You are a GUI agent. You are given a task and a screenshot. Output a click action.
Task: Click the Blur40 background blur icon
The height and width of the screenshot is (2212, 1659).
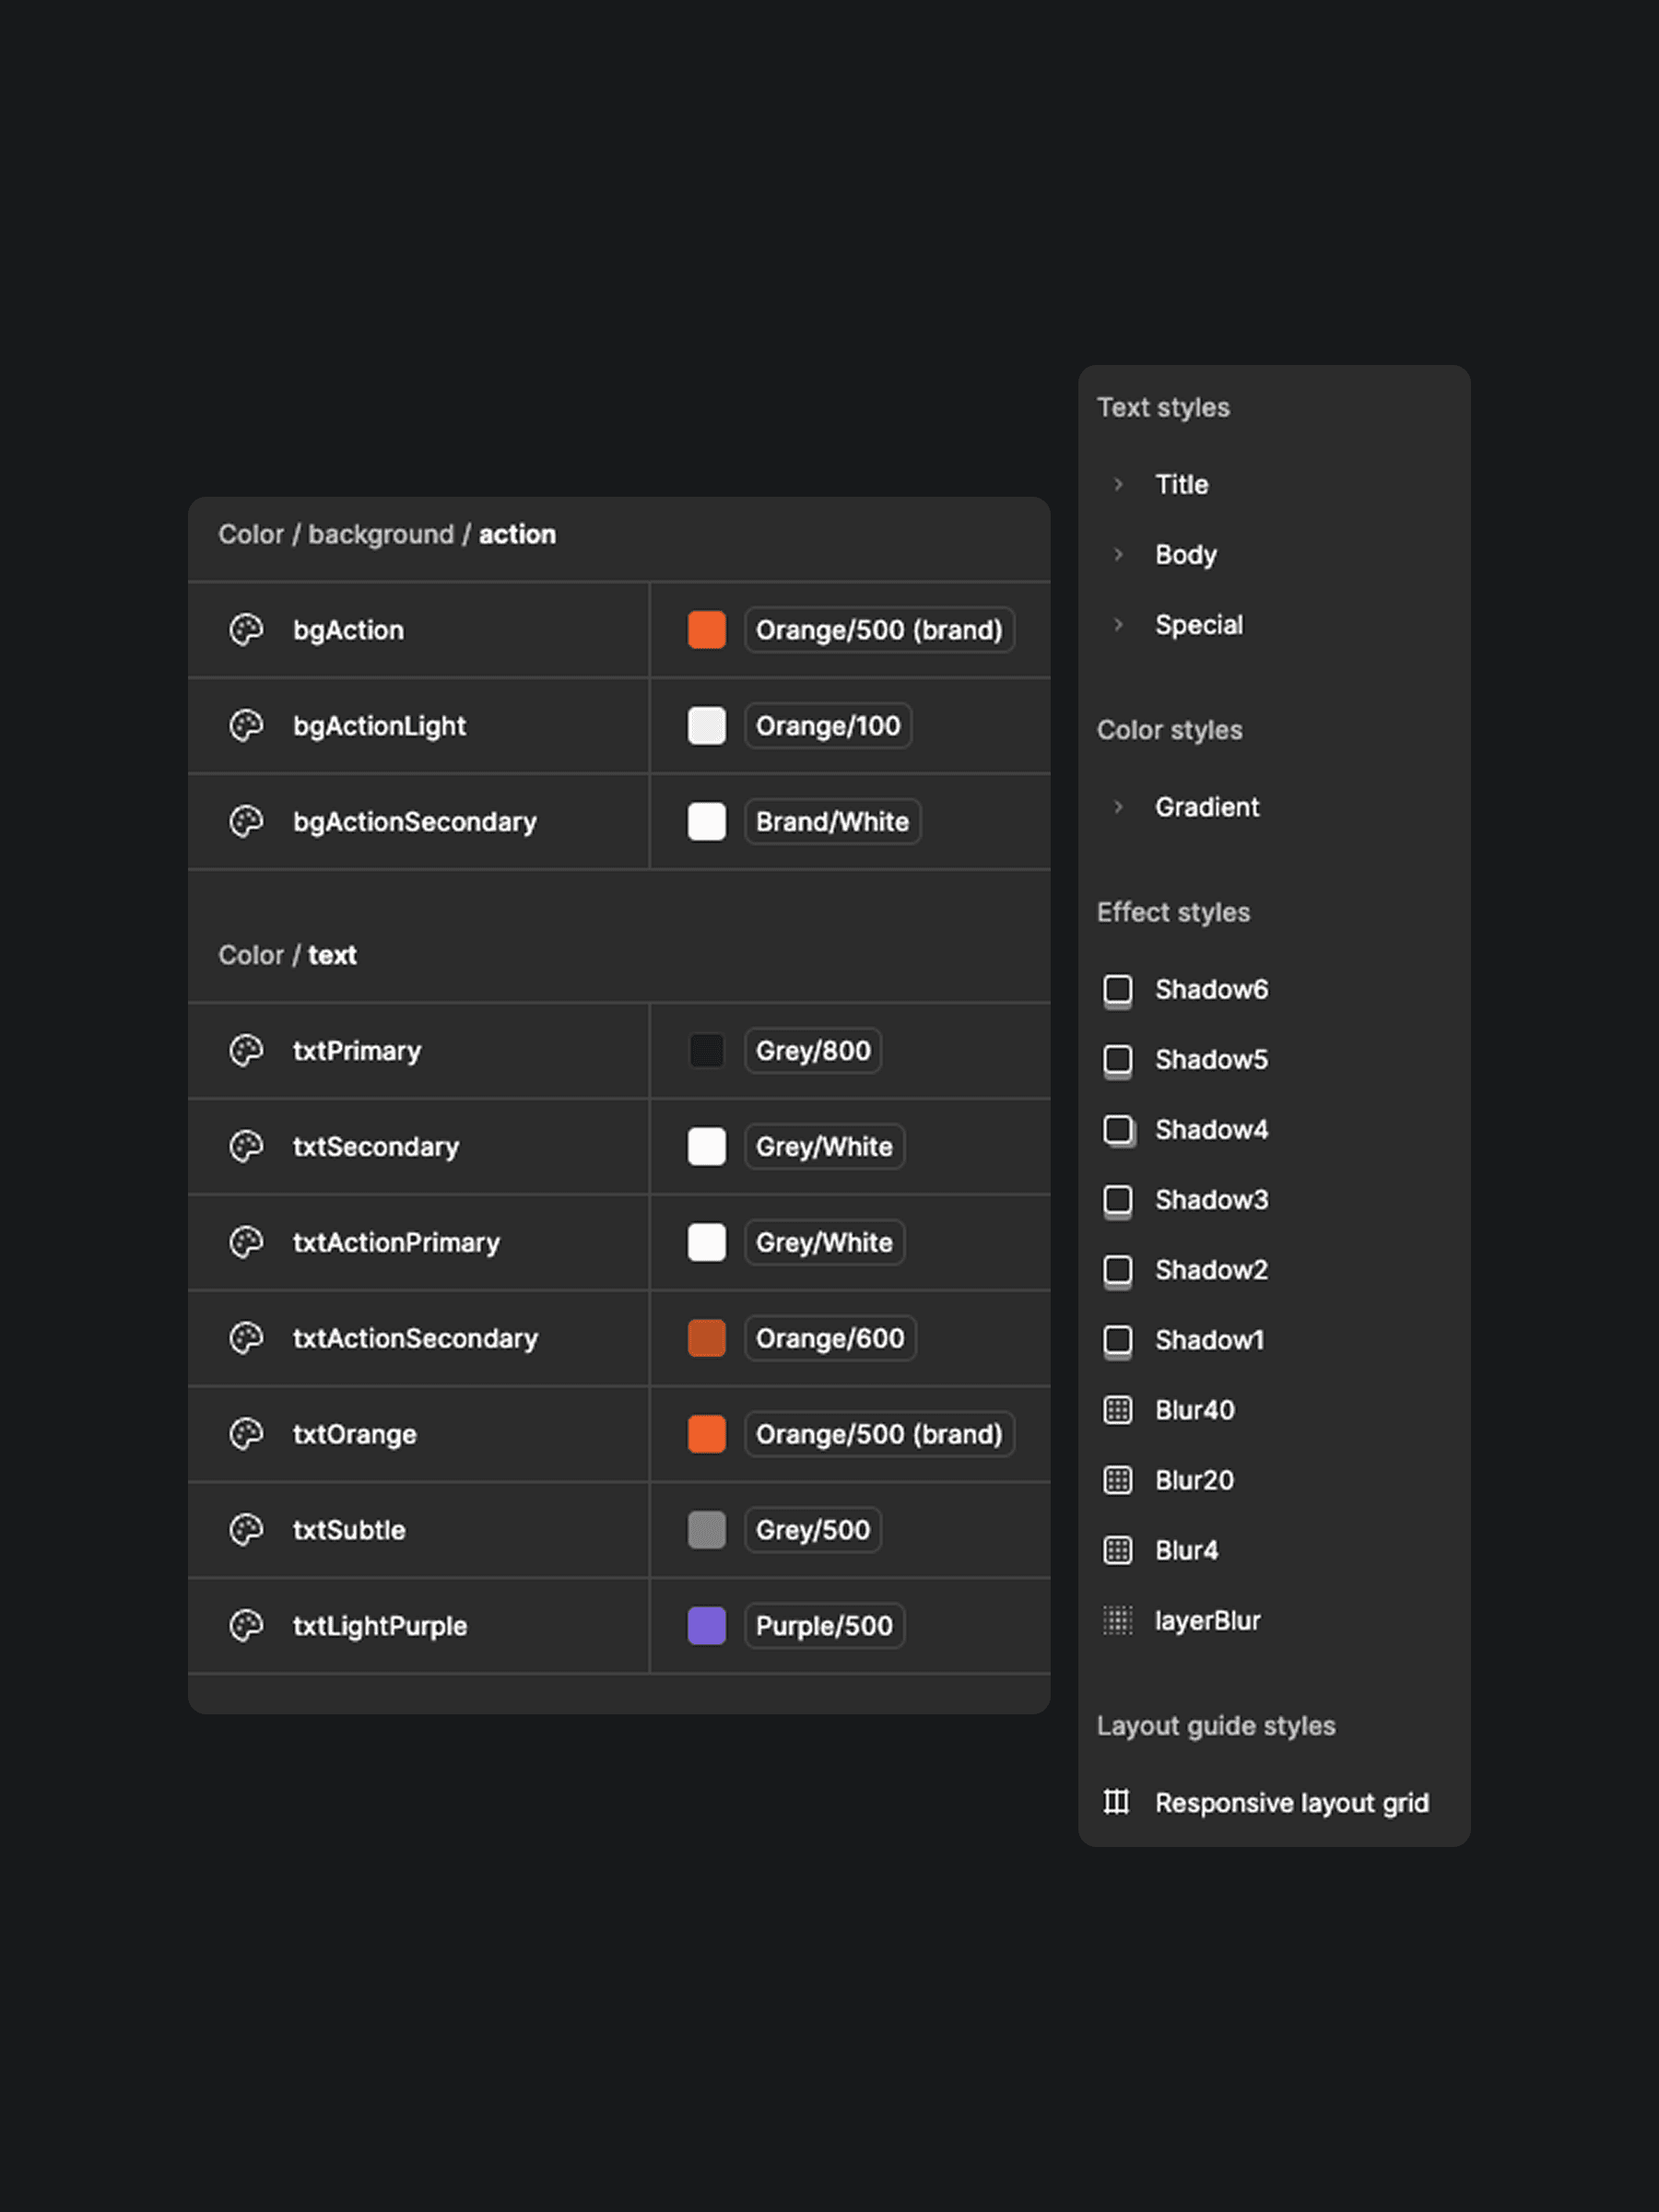click(x=1118, y=1410)
